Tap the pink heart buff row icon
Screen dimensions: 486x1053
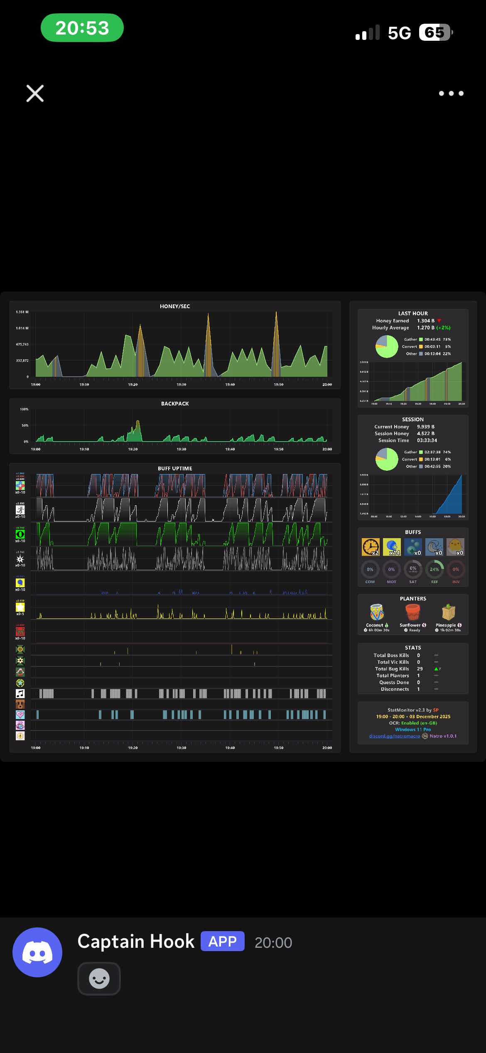coord(20,714)
